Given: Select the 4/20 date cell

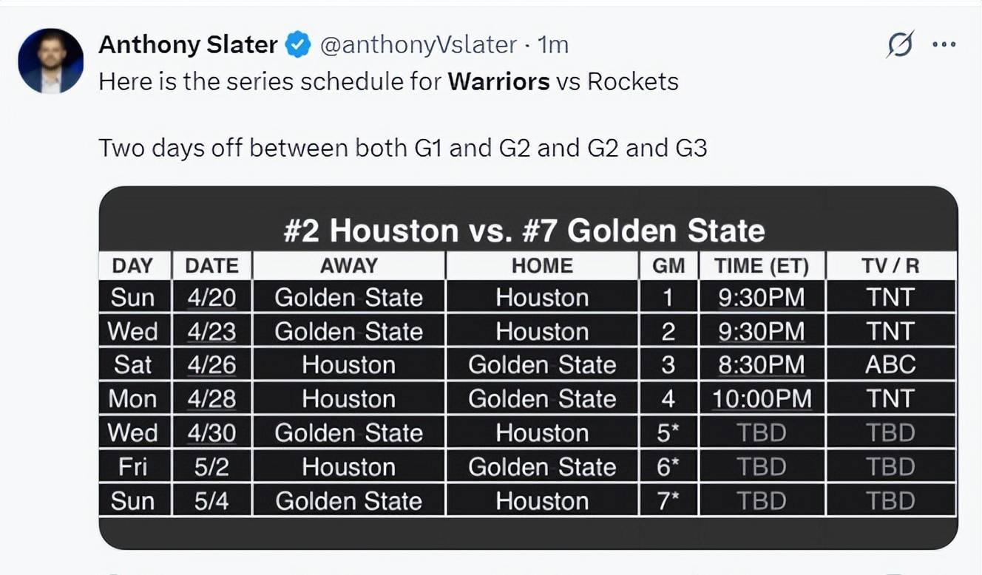Looking at the screenshot, I should tap(212, 297).
